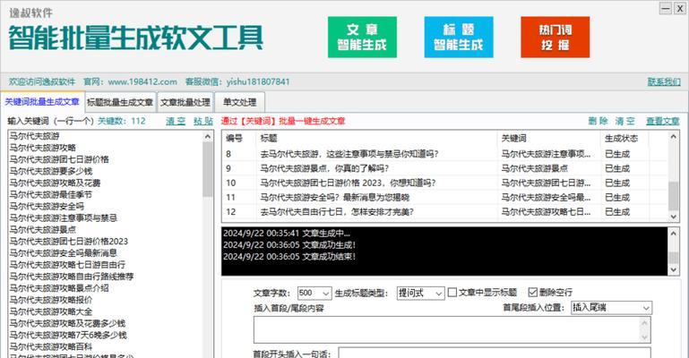
Task: Select keyword 马尔代夫旅游攻略自由行路线推荐
Action: tap(72, 277)
